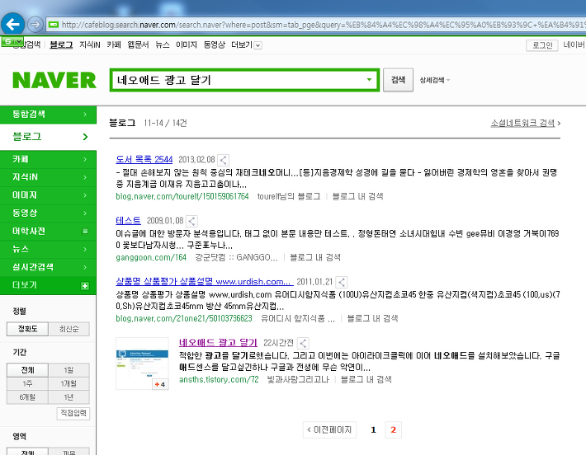Go to 이전페이지
Screen dimensions: 586x455
[x=329, y=430]
